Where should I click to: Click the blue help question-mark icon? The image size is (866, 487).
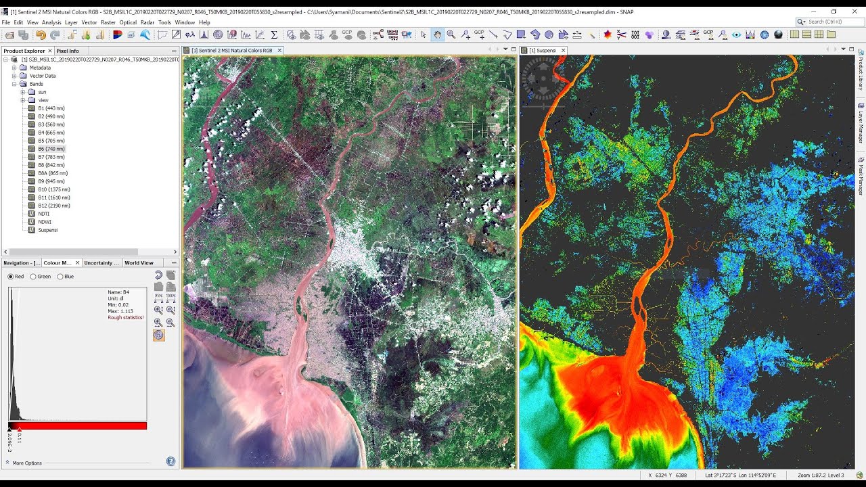[170, 461]
